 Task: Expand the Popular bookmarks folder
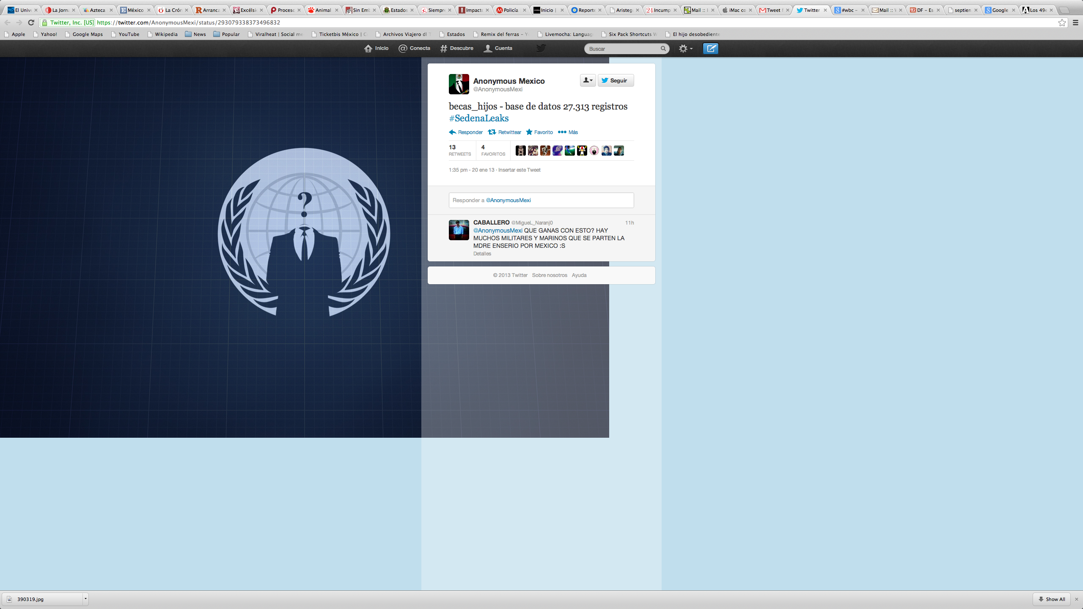226,34
